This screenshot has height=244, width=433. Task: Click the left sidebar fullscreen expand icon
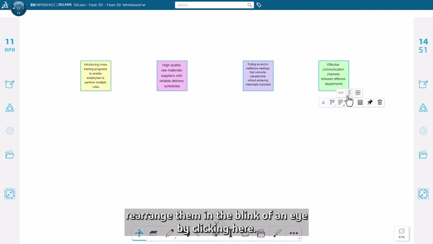pos(9,194)
